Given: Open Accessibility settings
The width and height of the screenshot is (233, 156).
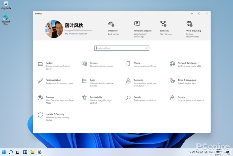Looking at the screenshot, I should point(96,97).
